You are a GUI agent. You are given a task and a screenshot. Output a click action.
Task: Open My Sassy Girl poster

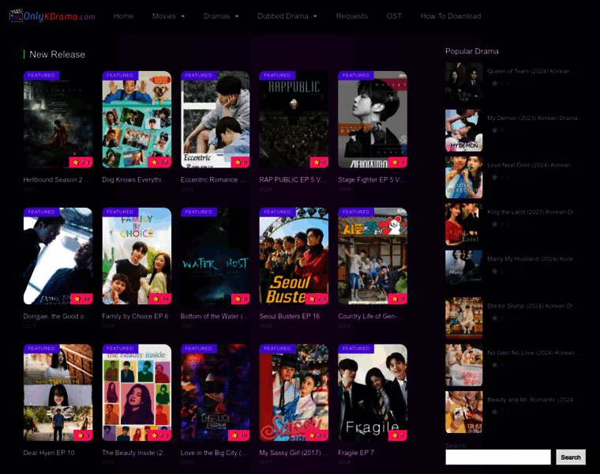pos(294,393)
